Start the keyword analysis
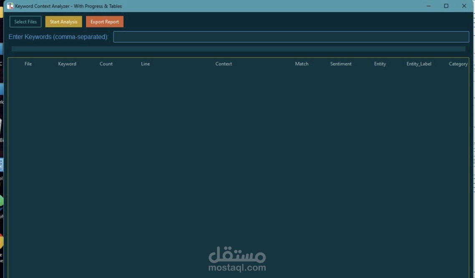This screenshot has width=475, height=278. 63,22
